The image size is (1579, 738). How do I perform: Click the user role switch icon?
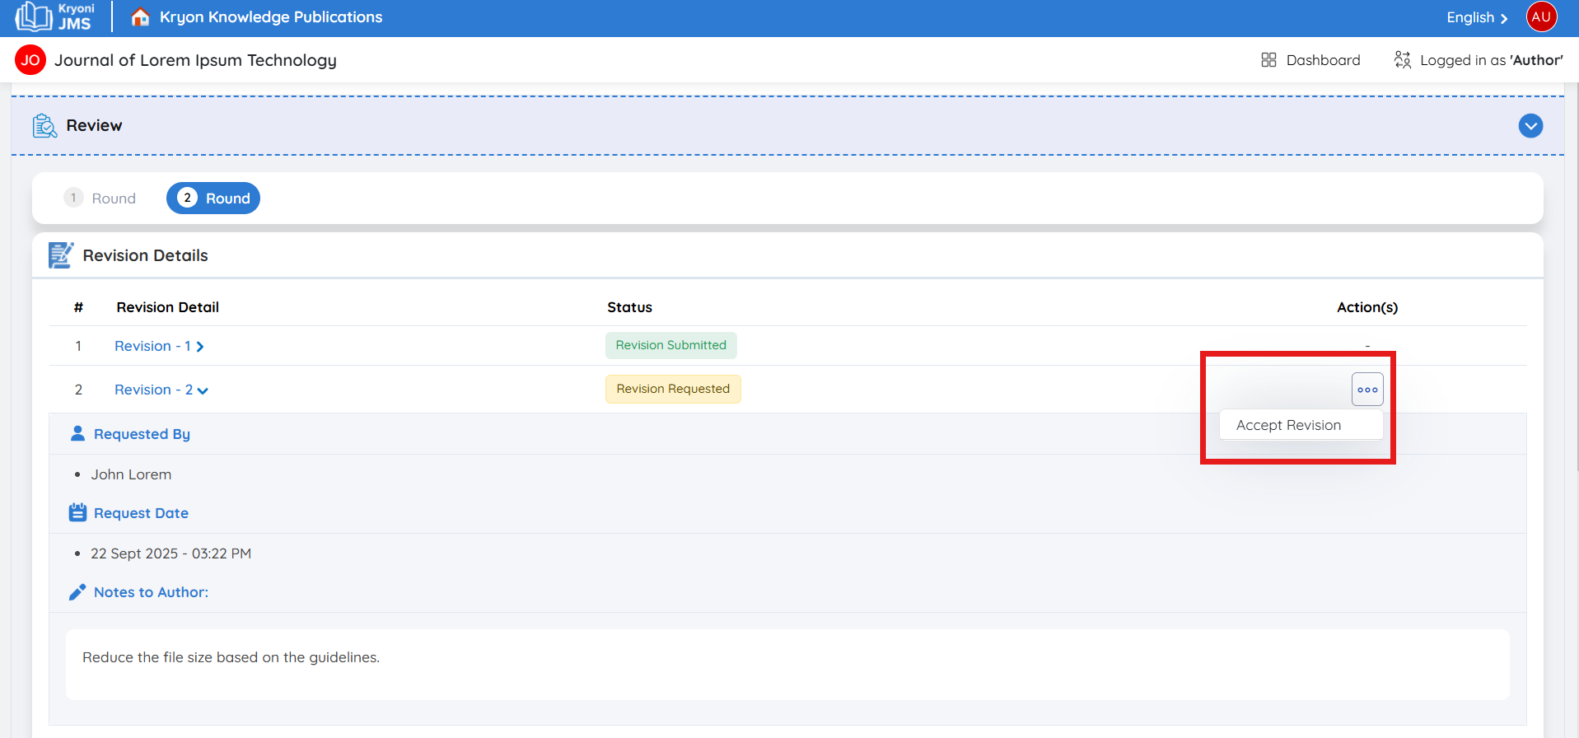tap(1402, 60)
